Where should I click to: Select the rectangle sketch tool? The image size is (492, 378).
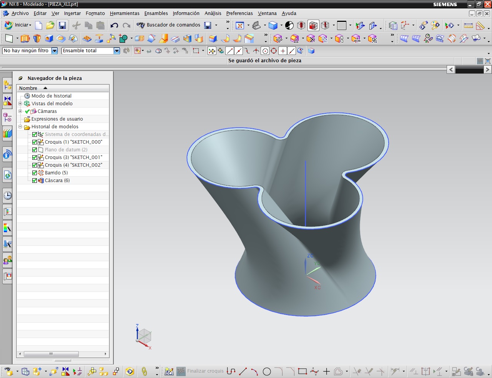tap(303, 371)
